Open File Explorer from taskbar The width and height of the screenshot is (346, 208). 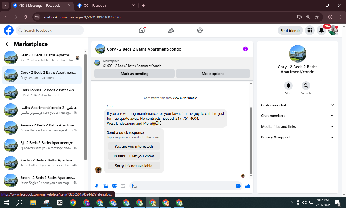pos(33,203)
